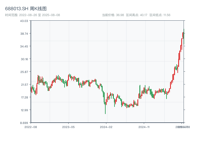Select the 2023-05 x-axis date label
The width and height of the screenshot is (204, 153).
68,127
